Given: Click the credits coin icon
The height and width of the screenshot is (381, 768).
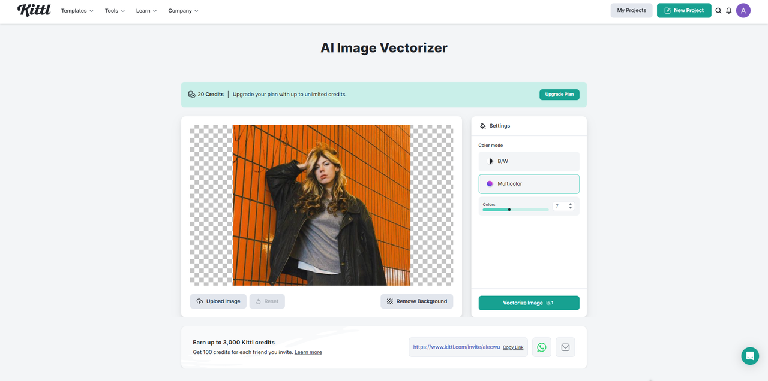Looking at the screenshot, I should (191, 95).
